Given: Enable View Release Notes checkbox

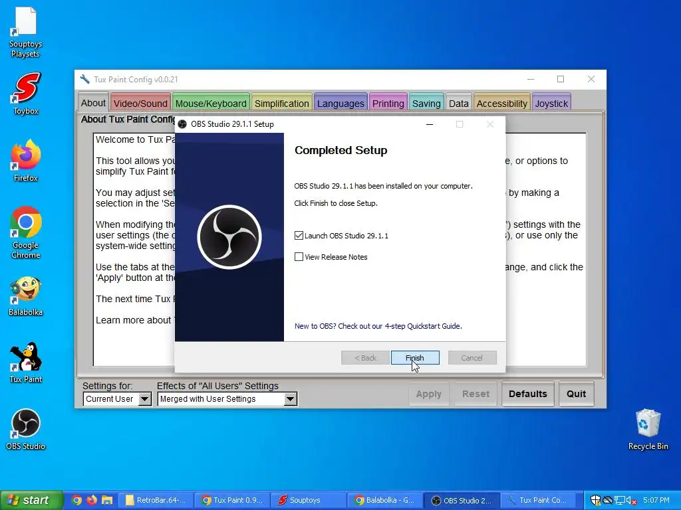Looking at the screenshot, I should (299, 257).
